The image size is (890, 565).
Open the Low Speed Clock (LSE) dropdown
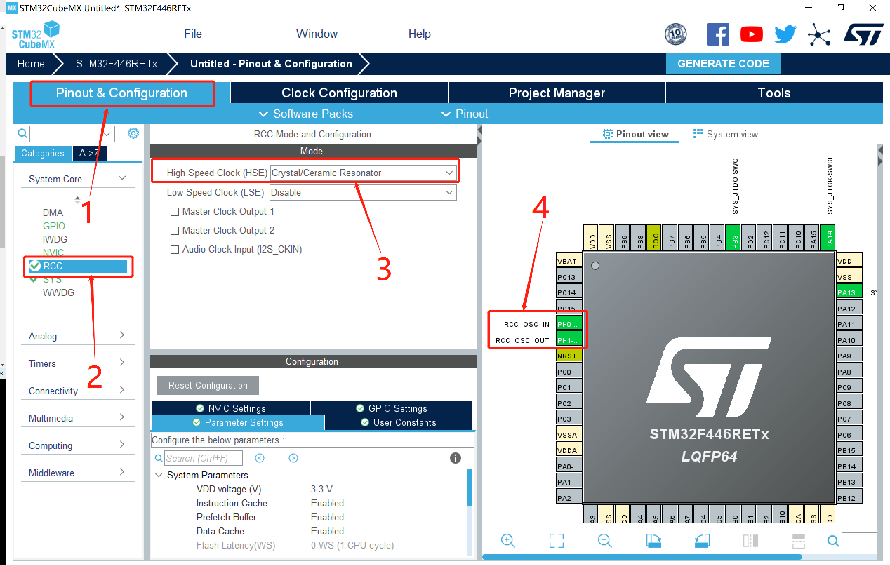363,193
